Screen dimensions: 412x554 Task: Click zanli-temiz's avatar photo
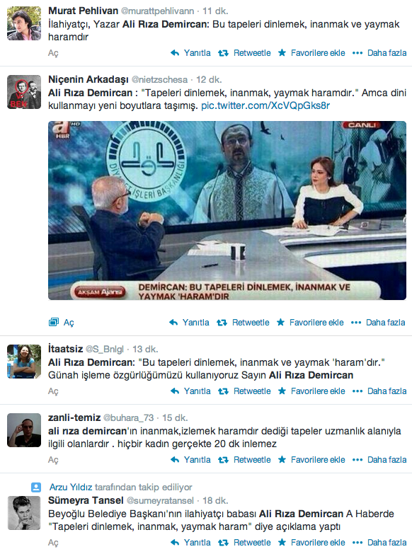click(x=24, y=430)
